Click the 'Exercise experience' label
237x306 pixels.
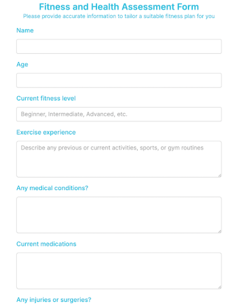[46, 132]
